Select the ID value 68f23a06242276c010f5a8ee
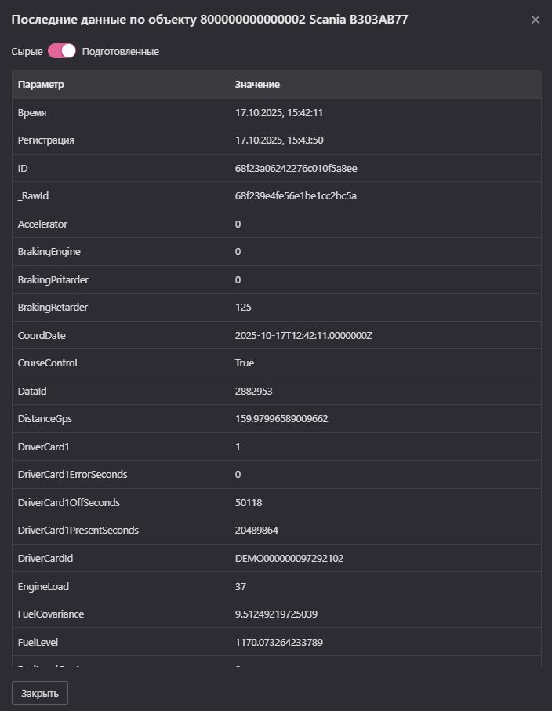This screenshot has width=552, height=711. pyautogui.click(x=296, y=169)
